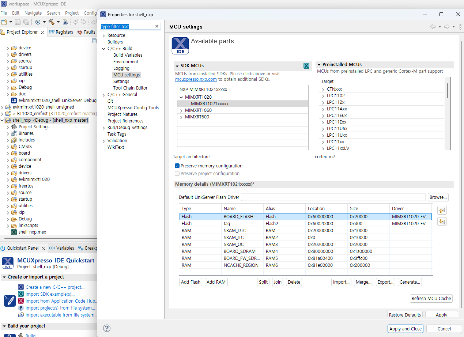Image resolution: width=464 pixels, height=337 pixels.
Task: Move memory row up with arrow icon
Action: [442, 210]
